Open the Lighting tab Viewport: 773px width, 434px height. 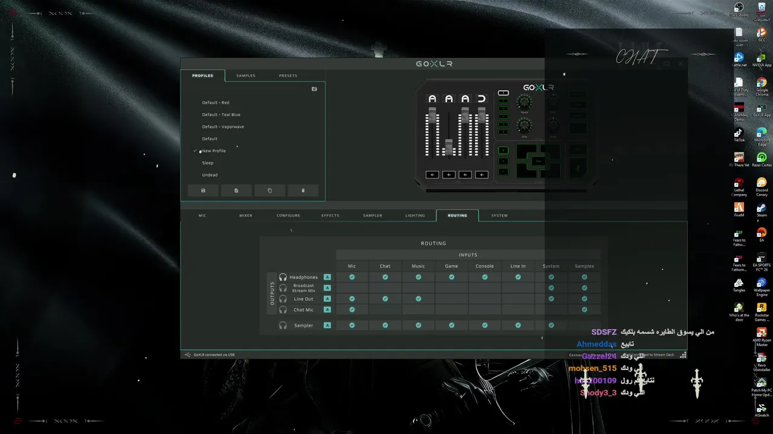click(x=415, y=216)
